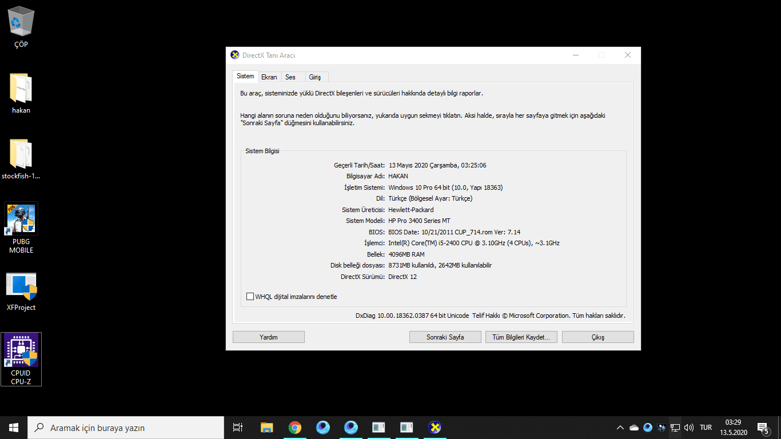
Task: Select the hakan folder on desktop
Action: pyautogui.click(x=21, y=93)
